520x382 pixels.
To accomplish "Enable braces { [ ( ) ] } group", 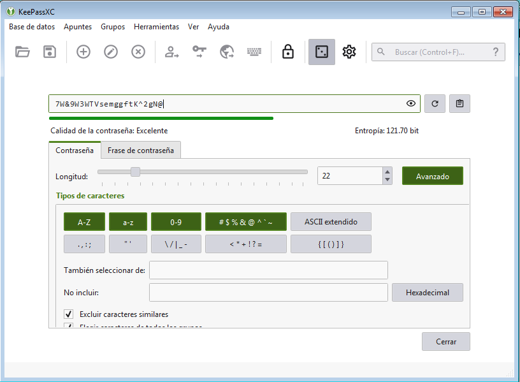I will 331,244.
